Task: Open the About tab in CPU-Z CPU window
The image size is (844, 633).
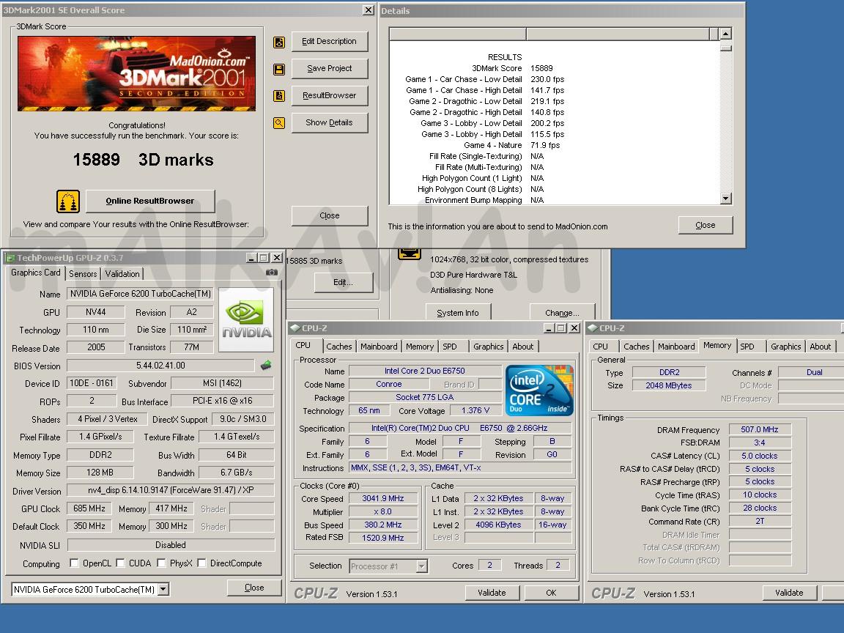Action: coord(522,347)
